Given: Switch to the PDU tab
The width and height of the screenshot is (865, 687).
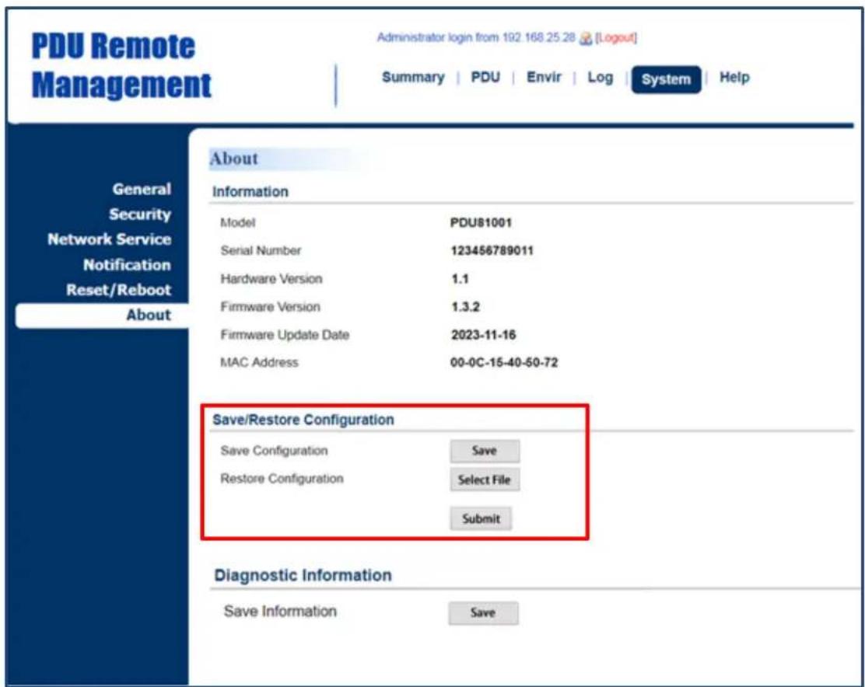Looking at the screenshot, I should 485,77.
